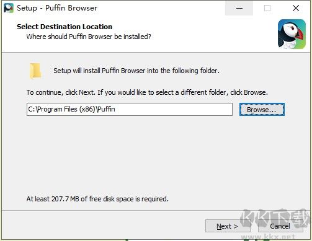This screenshot has width=312, height=241.
Task: Proceed with the Next button
Action: 228,226
